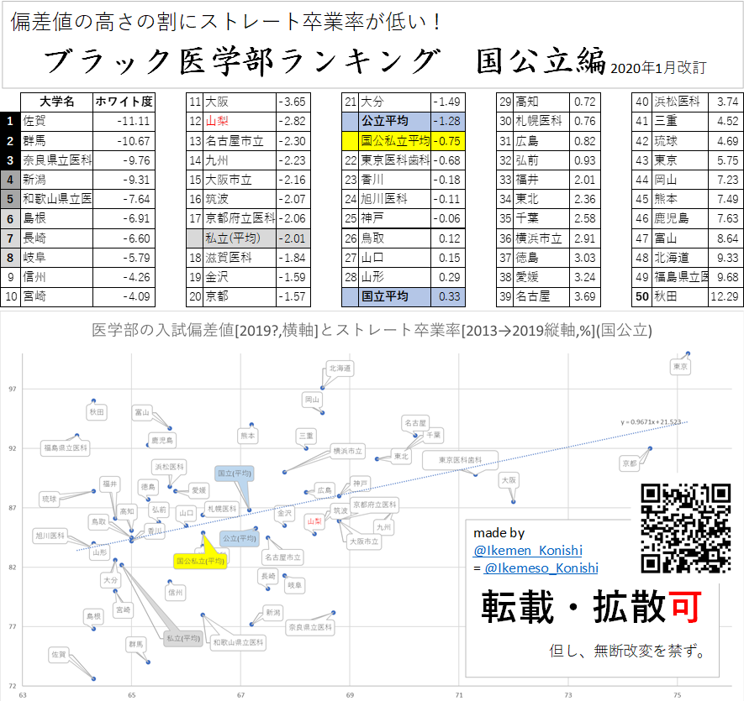Select the 群馬 table cell
The width and height of the screenshot is (744, 701).
[56, 141]
